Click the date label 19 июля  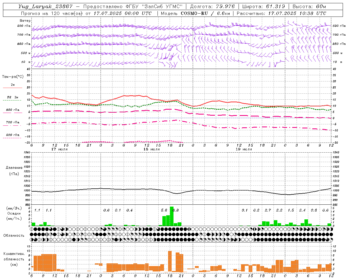[244, 149]
